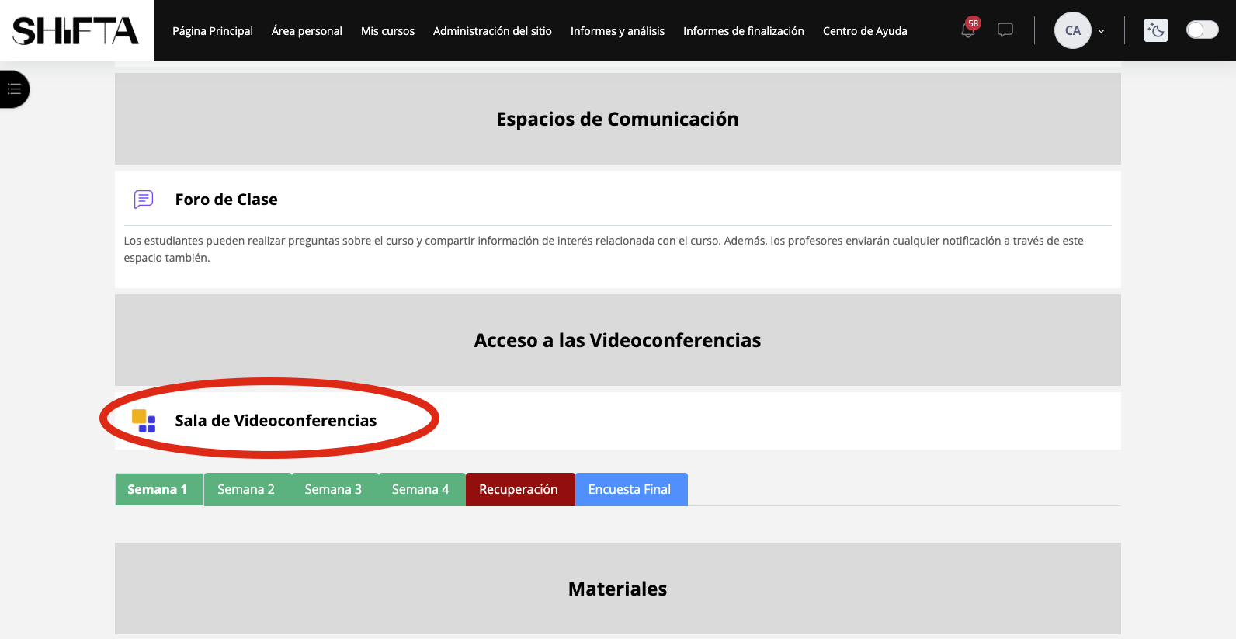Click the CA user avatar
The image size is (1236, 639).
point(1073,30)
